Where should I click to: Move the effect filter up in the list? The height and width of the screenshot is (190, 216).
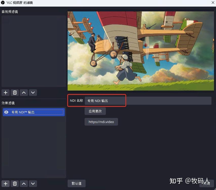tap(24, 183)
